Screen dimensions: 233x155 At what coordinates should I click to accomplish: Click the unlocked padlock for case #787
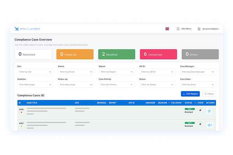click(x=200, y=124)
